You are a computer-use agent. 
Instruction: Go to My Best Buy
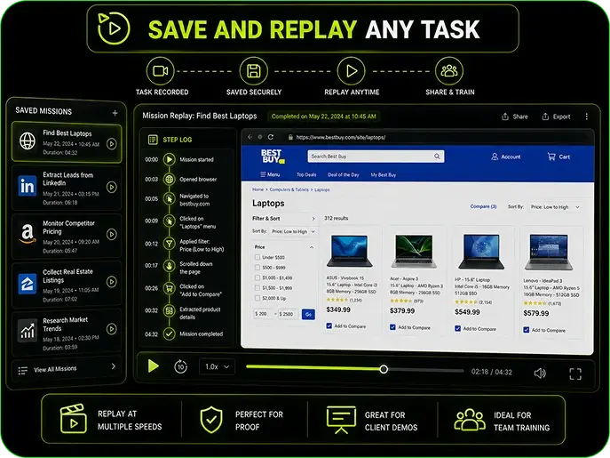click(384, 175)
